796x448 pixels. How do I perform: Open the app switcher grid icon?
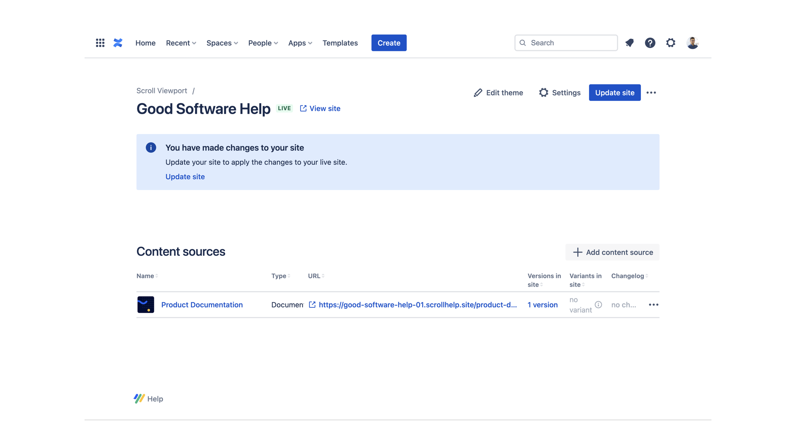[x=100, y=43]
